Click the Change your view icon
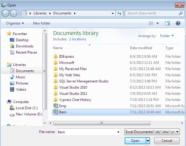Viewport: 186px width, 146px height. point(151,23)
